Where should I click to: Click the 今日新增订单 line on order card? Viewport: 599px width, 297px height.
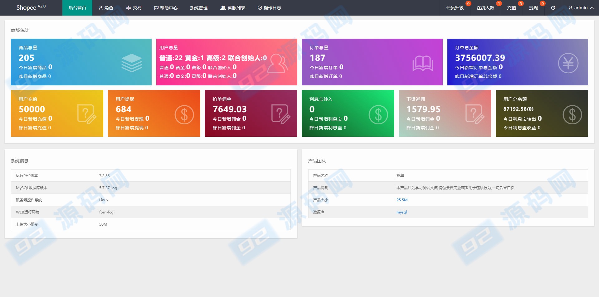point(326,67)
